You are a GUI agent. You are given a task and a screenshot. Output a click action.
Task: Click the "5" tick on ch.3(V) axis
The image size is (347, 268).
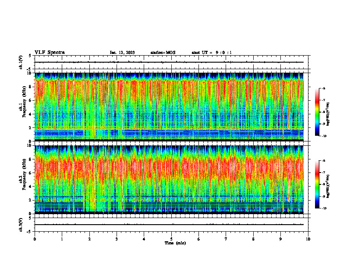[30, 218]
